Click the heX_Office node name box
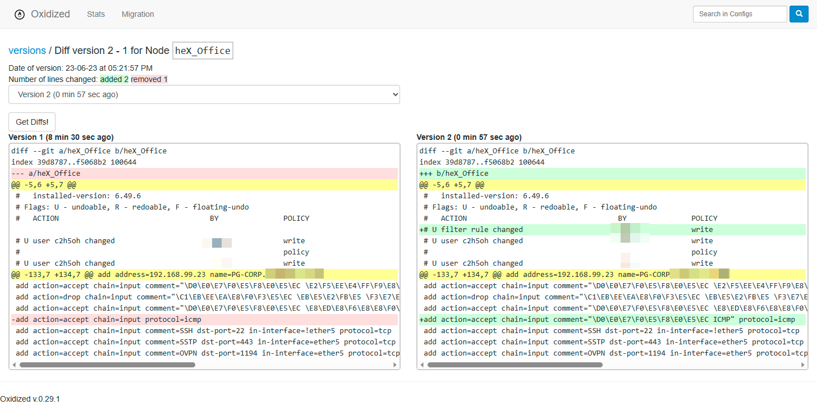 [x=203, y=51]
